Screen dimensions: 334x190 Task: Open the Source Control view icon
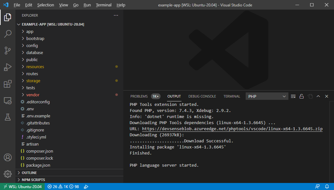coord(8,51)
